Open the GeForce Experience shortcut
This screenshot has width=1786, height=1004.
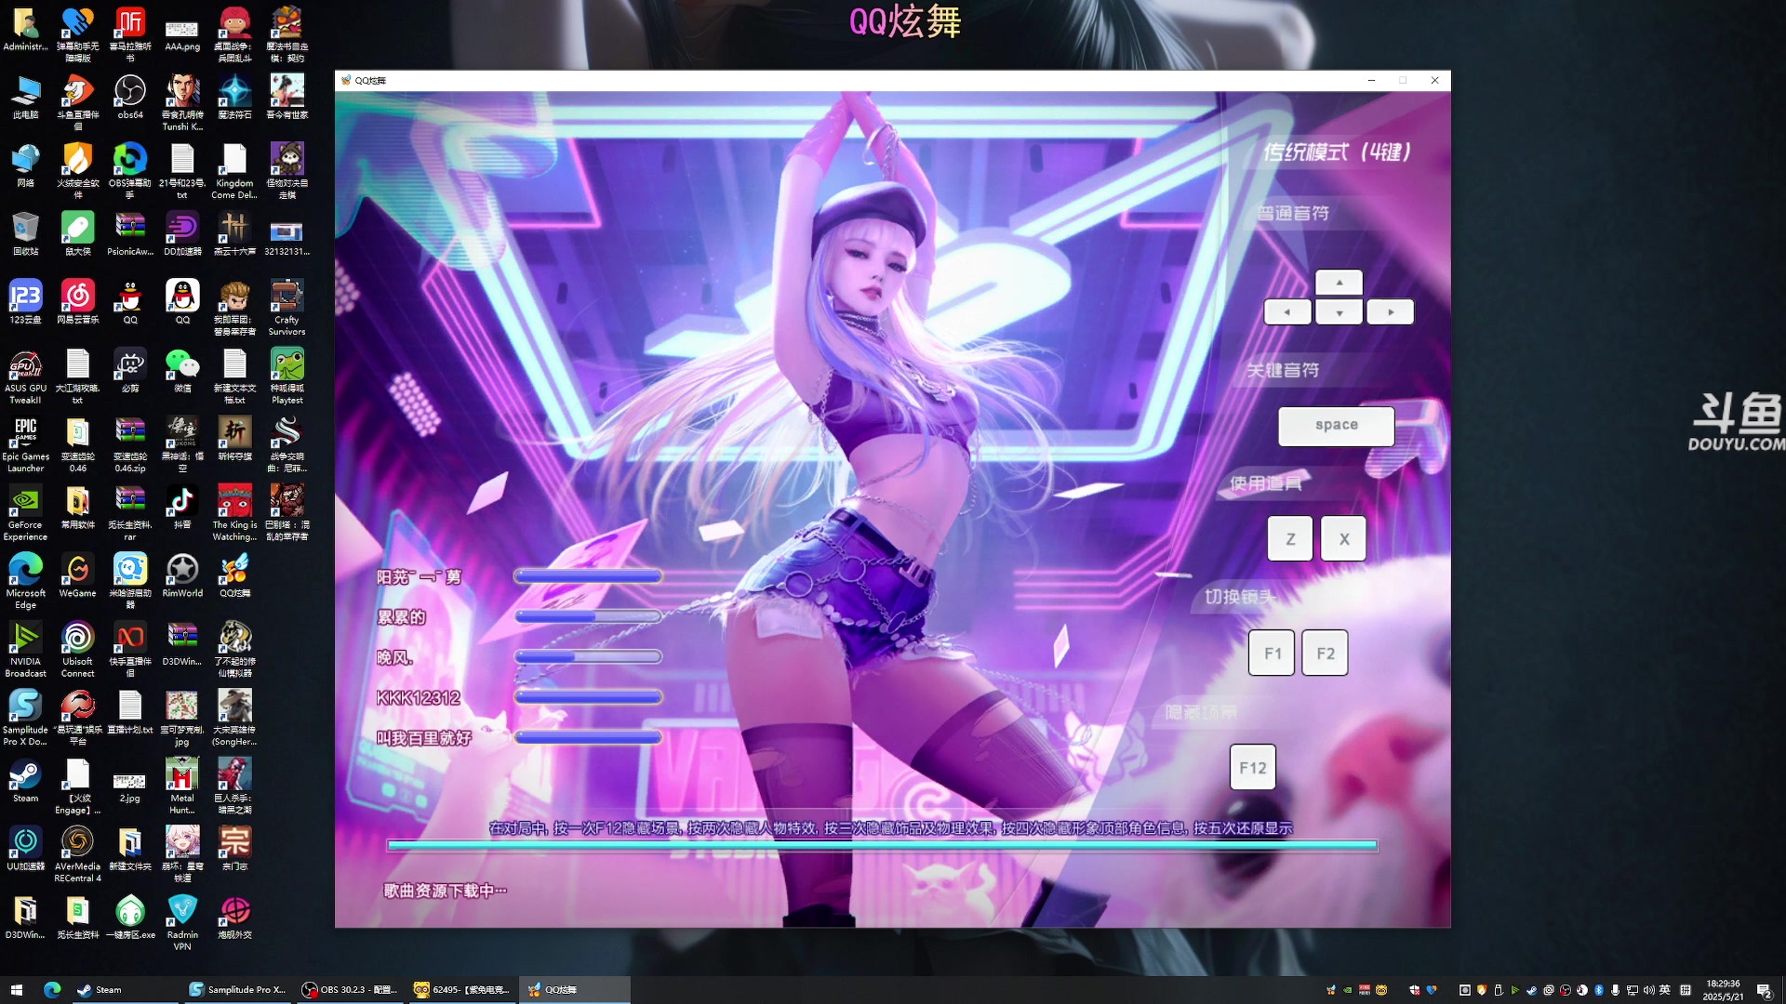tap(25, 512)
